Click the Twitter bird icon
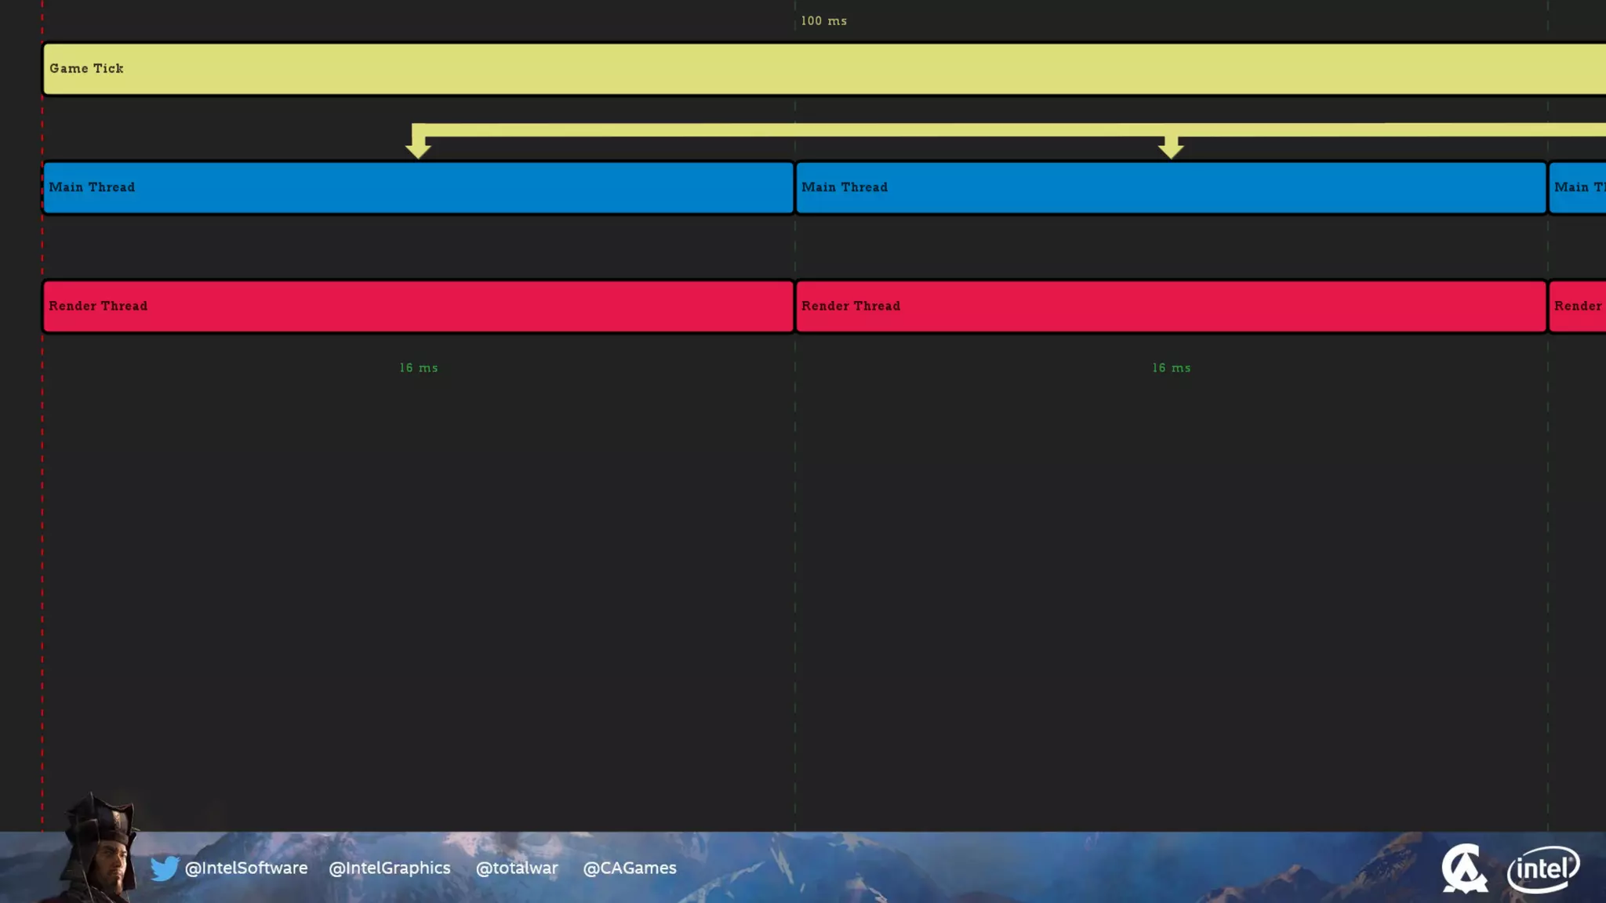 (x=165, y=869)
